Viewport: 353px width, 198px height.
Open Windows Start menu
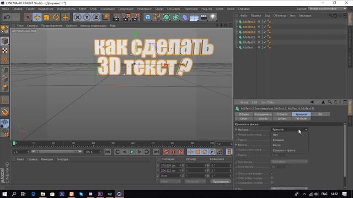click(x=4, y=194)
